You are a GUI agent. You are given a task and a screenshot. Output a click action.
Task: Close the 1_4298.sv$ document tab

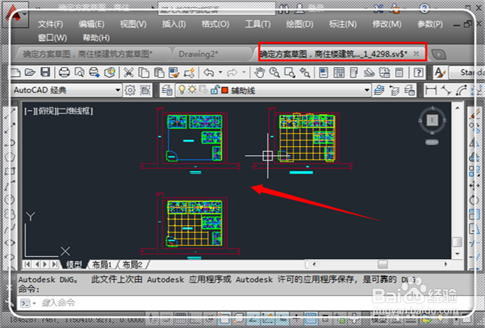click(x=417, y=54)
